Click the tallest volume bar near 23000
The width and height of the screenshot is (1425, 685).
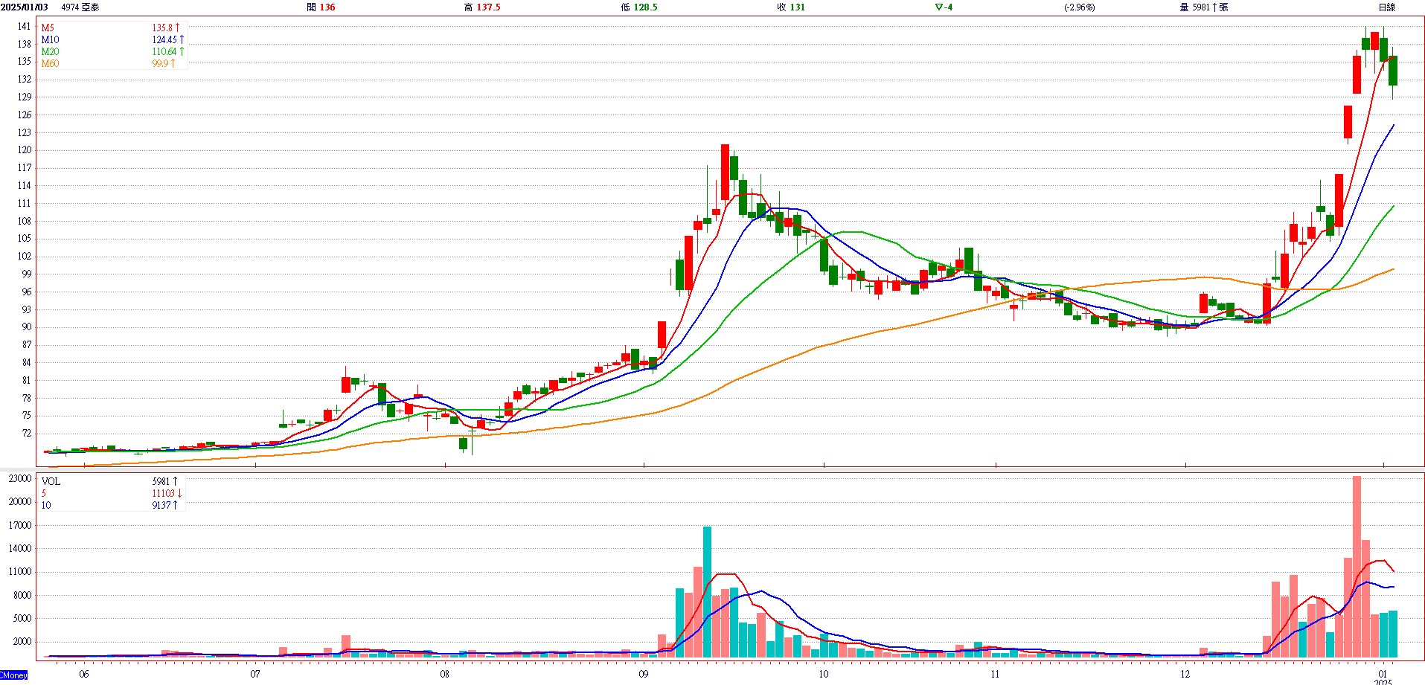pos(1357,567)
